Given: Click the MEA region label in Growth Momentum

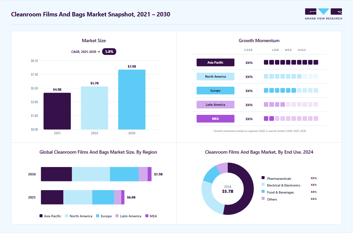Looking at the screenshot, I should [x=215, y=119].
